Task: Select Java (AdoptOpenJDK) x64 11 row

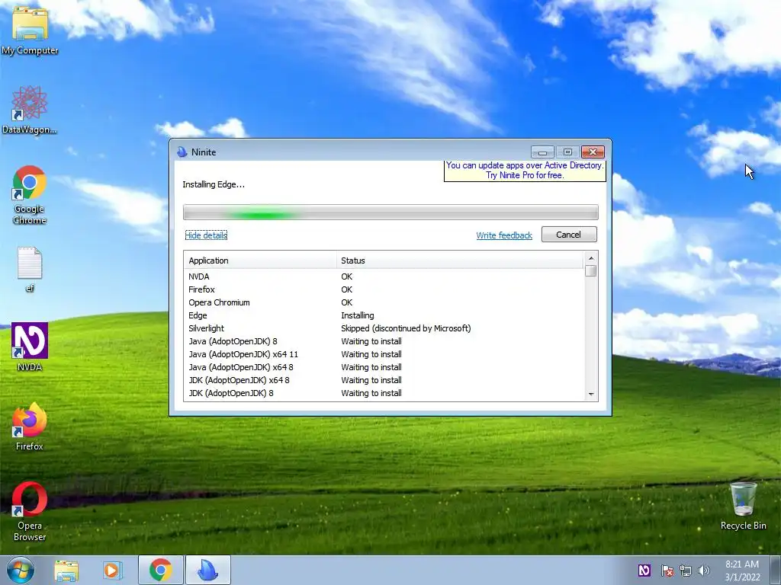Action: coord(384,354)
